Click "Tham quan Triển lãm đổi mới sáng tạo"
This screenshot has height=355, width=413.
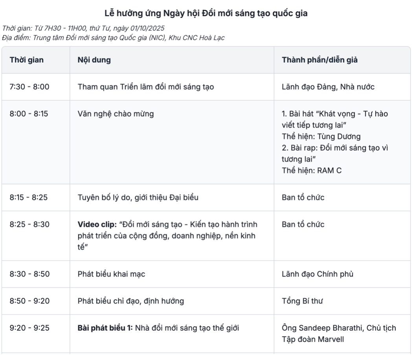[x=145, y=87]
